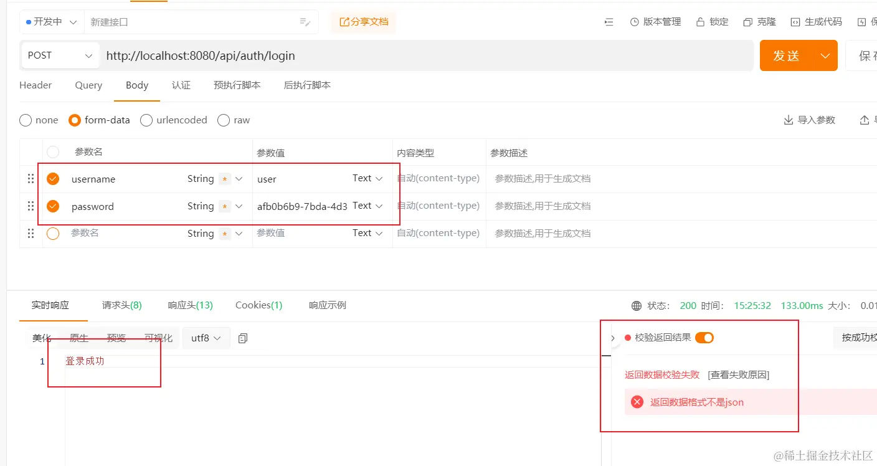Toggle required asterisk on password row
877x466 pixels.
(x=224, y=207)
